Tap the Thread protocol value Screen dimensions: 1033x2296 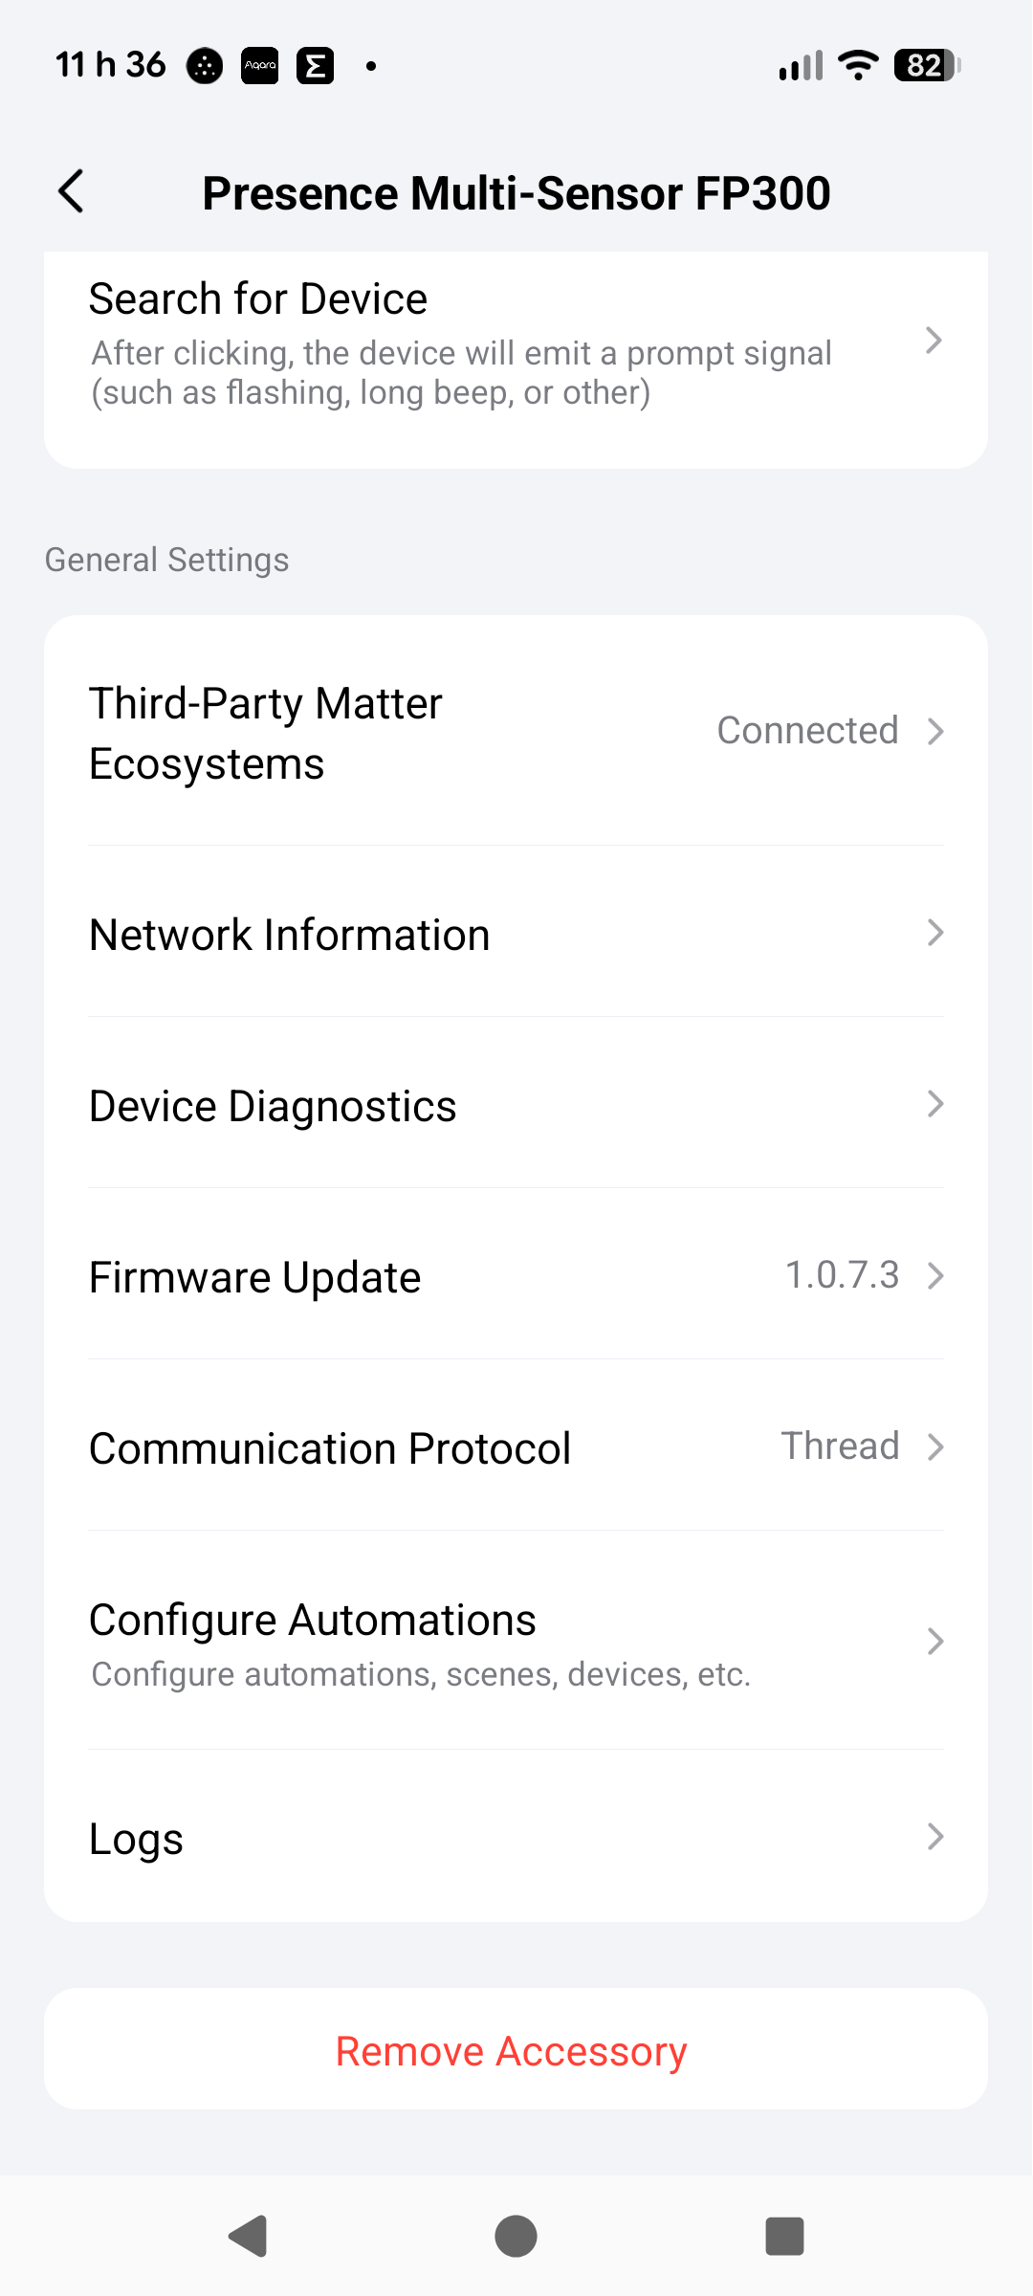point(840,1446)
